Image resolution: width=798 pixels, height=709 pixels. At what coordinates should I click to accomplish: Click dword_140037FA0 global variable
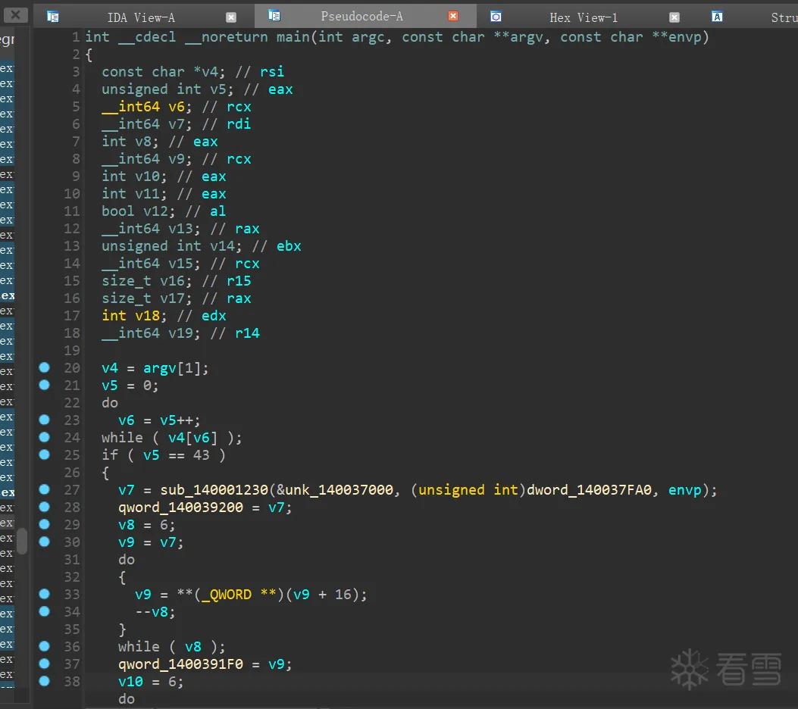[589, 490]
